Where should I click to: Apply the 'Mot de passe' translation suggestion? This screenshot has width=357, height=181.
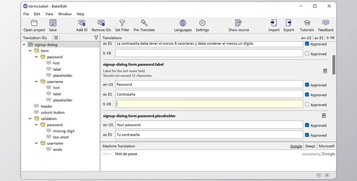(126, 154)
